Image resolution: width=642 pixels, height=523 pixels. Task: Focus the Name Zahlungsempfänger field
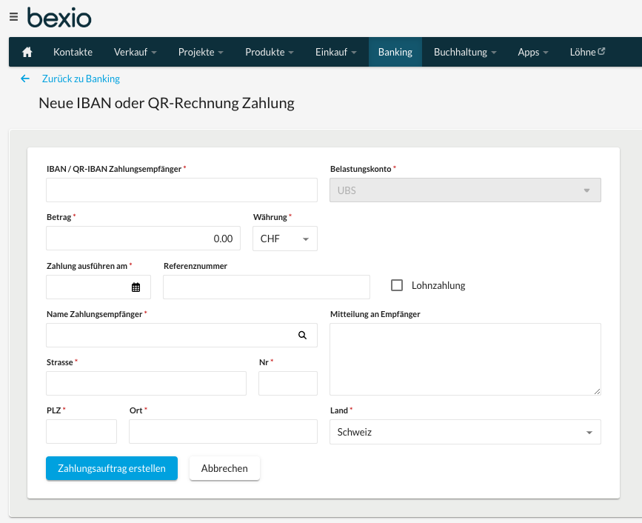182,335
